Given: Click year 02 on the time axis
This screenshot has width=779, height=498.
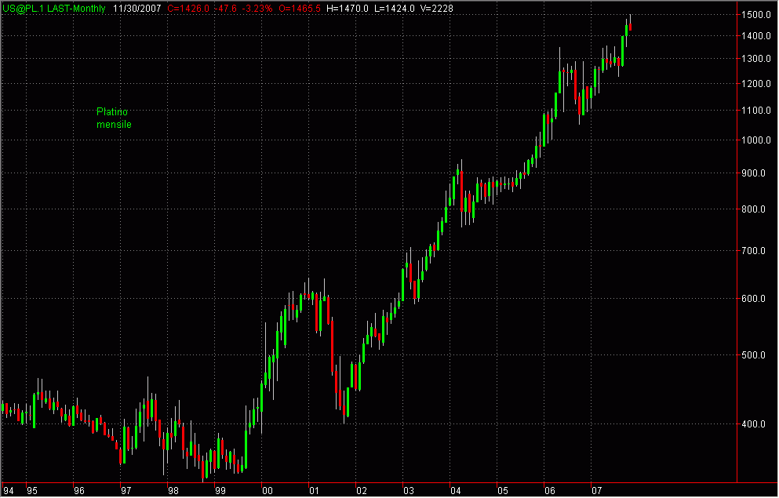Looking at the screenshot, I should pyautogui.click(x=359, y=490).
